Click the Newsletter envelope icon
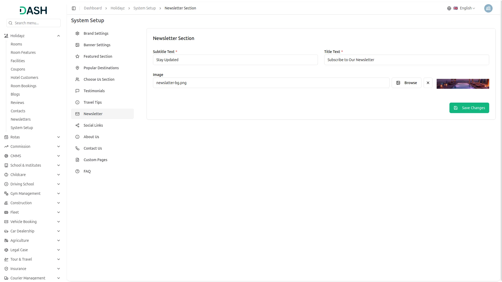Screen dimensions: 502x282 pos(77,114)
